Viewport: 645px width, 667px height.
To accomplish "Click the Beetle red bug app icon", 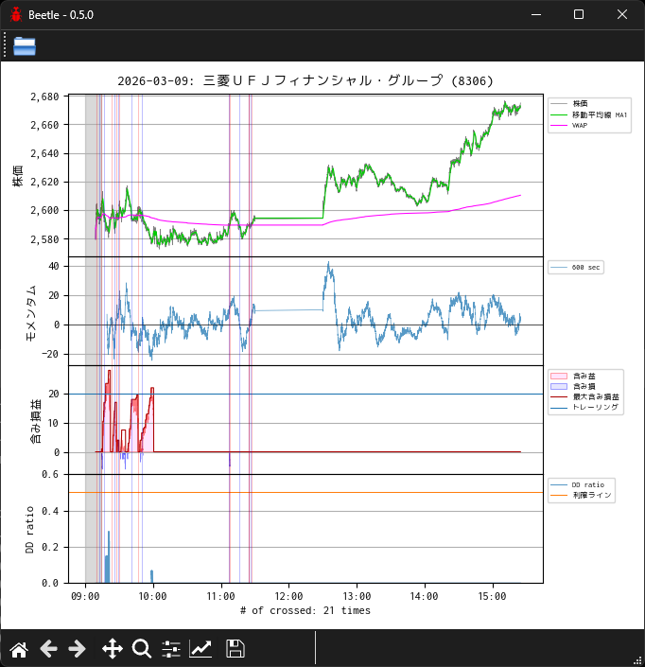I will click(x=16, y=14).
